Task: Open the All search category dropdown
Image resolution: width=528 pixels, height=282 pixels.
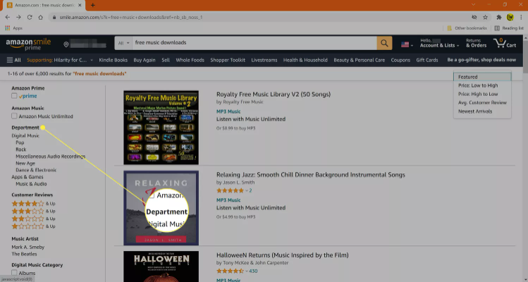Action: 123,43
